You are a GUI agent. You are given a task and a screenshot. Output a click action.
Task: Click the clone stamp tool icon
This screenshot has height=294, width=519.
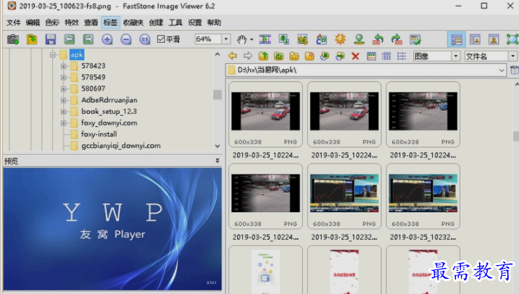tap(359, 39)
